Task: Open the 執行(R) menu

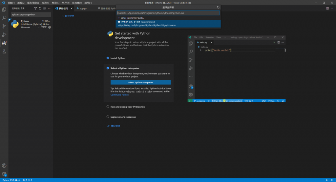Action: (x=66, y=3)
